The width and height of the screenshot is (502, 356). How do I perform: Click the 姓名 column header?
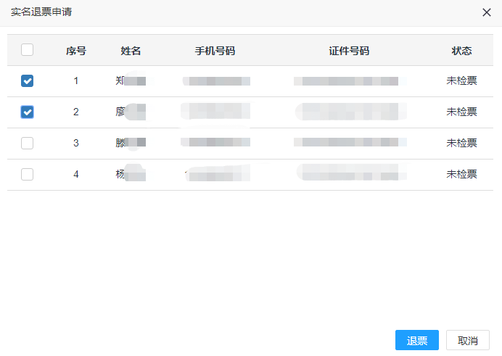[x=131, y=51]
